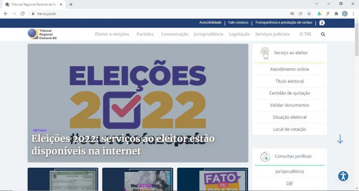The width and height of the screenshot is (359, 191).
Task: Click the share page icon in address bar
Action: [300, 14]
